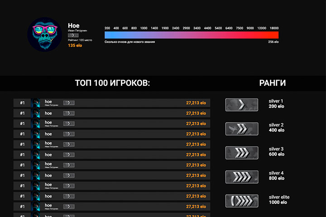Screen dimensions: 326x217
Task: Click rank badge in first leaderboard row
Action: (69, 103)
